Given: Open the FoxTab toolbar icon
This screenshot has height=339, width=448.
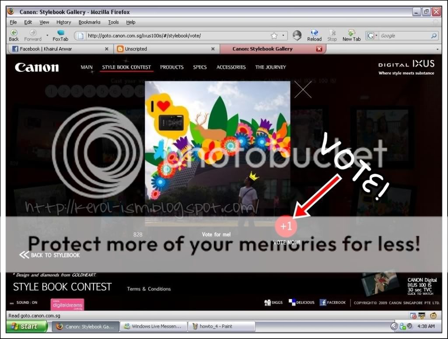Looking at the screenshot, I should click(x=60, y=35).
